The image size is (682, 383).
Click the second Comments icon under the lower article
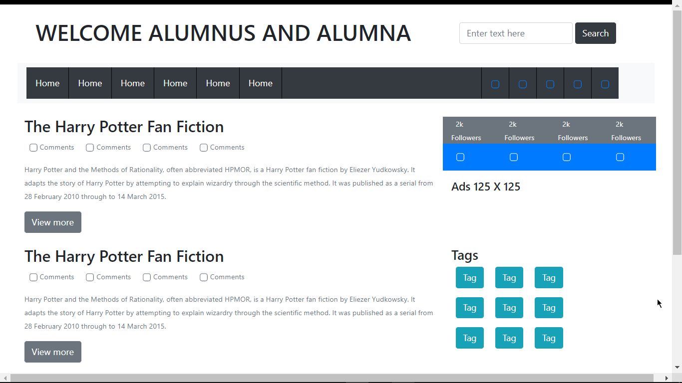pos(90,277)
